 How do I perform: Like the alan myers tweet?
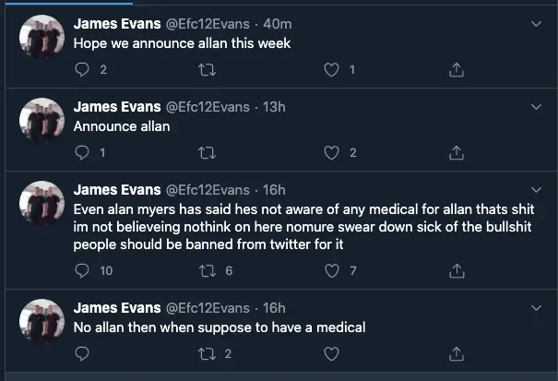[x=332, y=271]
